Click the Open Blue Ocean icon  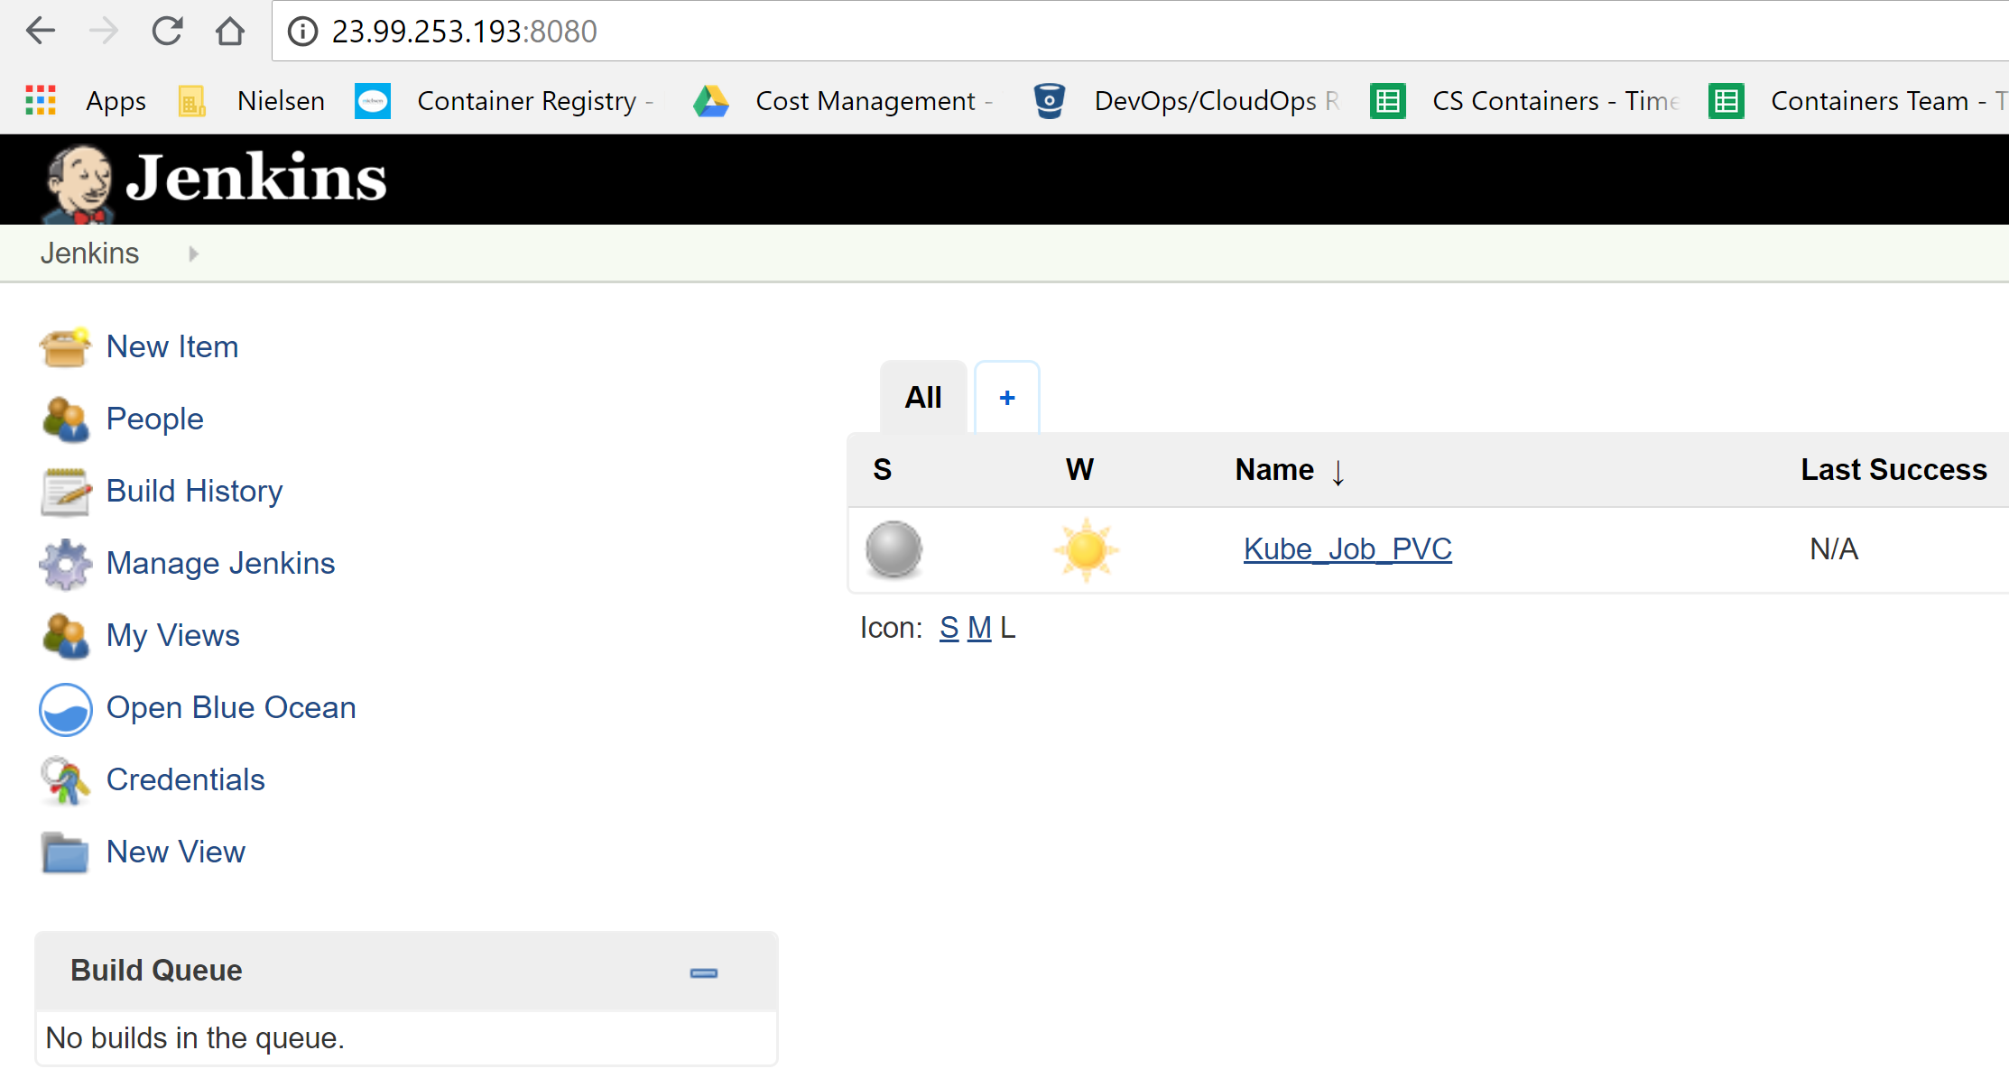65,709
